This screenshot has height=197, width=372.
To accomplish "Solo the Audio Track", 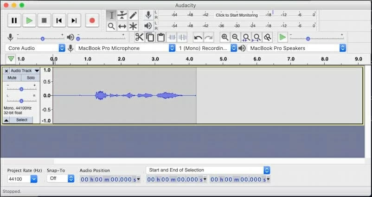I will click(31, 78).
